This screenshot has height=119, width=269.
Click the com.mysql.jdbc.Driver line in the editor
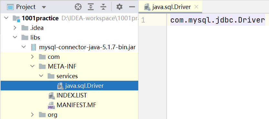click(218, 20)
